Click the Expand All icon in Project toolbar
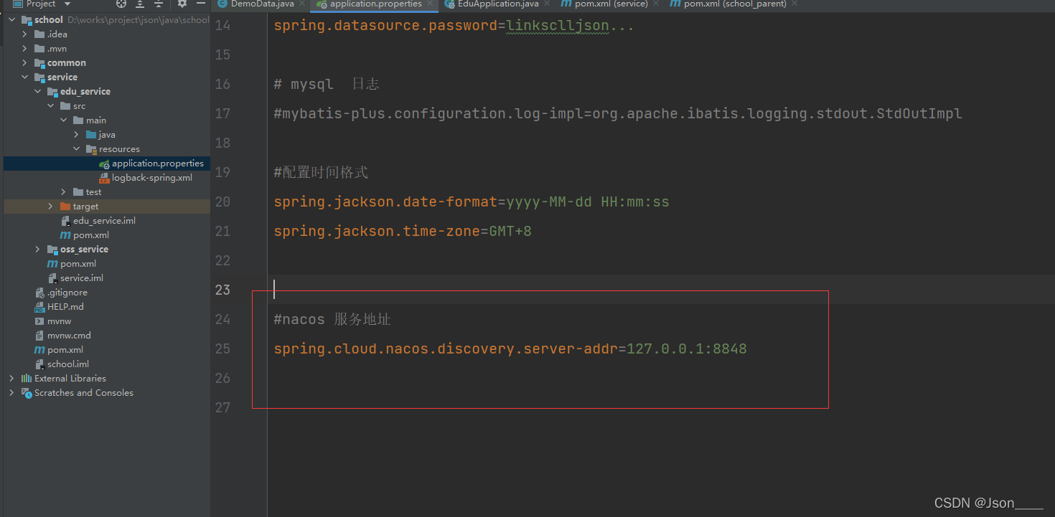The width and height of the screenshot is (1055, 517). 139,4
